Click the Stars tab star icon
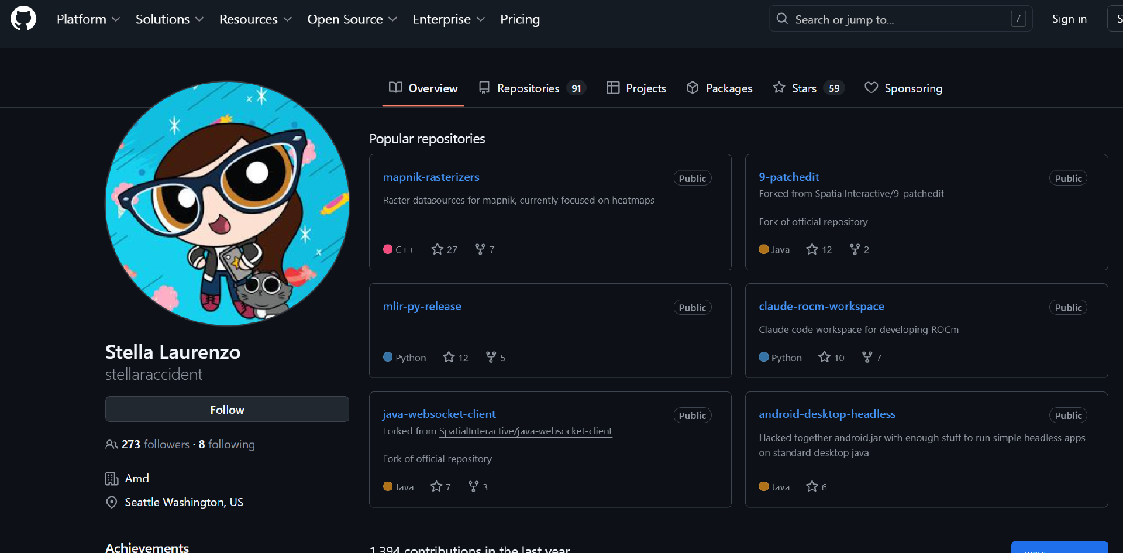The height and width of the screenshot is (553, 1123). (x=779, y=88)
